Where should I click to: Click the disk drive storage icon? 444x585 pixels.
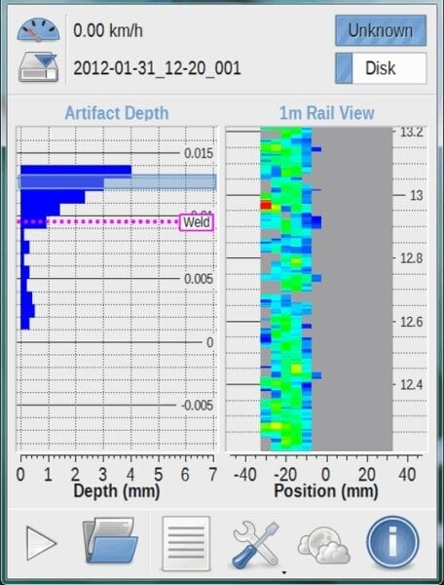point(38,67)
